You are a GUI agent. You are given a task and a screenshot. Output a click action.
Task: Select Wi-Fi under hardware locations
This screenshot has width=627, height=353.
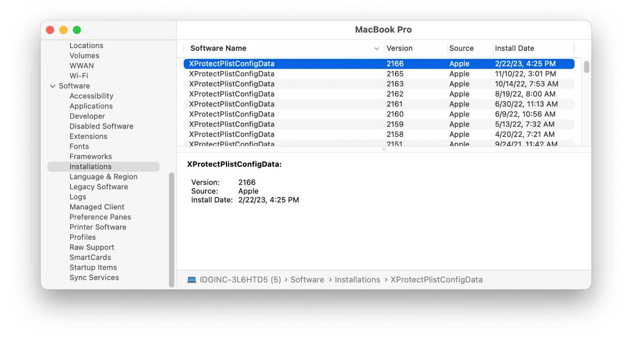pos(78,76)
